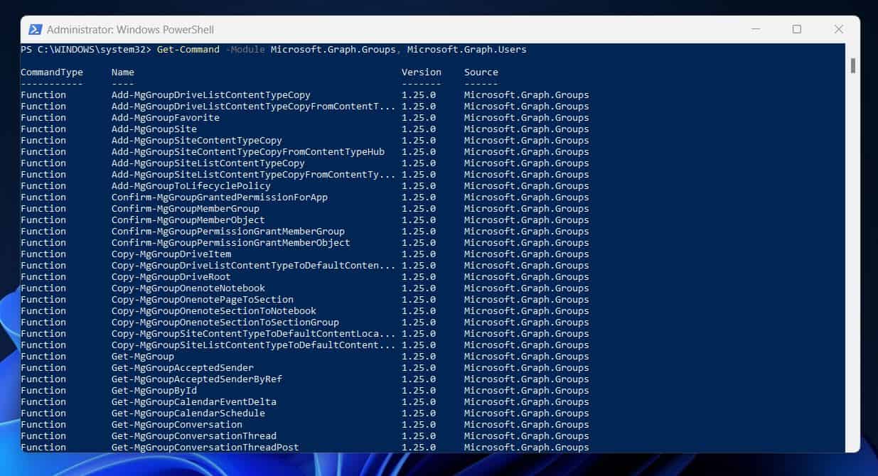Click Add-MgGroupToLifecyclePolicy entry
The image size is (878, 476).
click(191, 186)
